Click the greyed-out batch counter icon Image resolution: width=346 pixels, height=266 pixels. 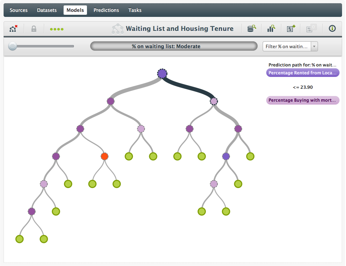pos(311,29)
